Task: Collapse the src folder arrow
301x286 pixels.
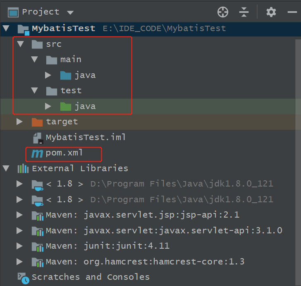Action: 20,44
